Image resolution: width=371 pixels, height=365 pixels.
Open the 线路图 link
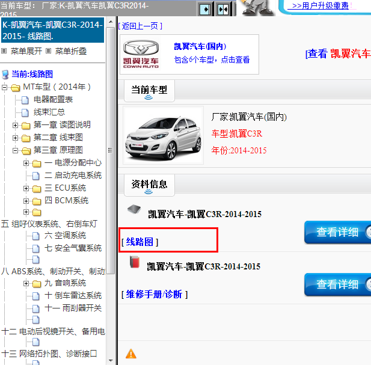140,242
